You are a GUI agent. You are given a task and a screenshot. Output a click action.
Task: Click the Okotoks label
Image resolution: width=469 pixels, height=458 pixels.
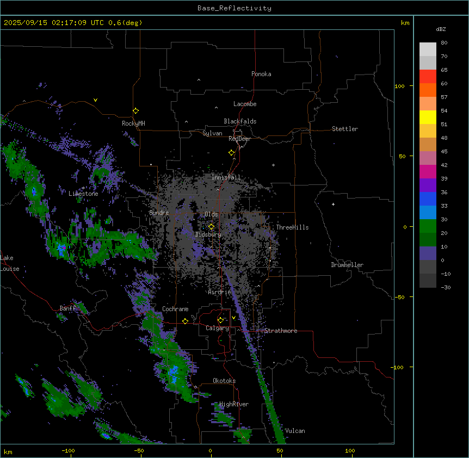tap(224, 381)
